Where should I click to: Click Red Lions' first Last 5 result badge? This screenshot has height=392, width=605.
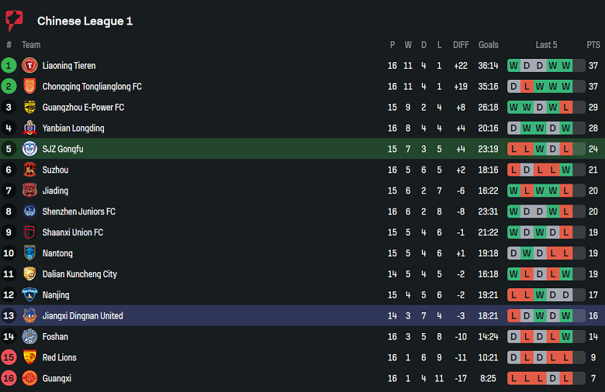pyautogui.click(x=513, y=358)
